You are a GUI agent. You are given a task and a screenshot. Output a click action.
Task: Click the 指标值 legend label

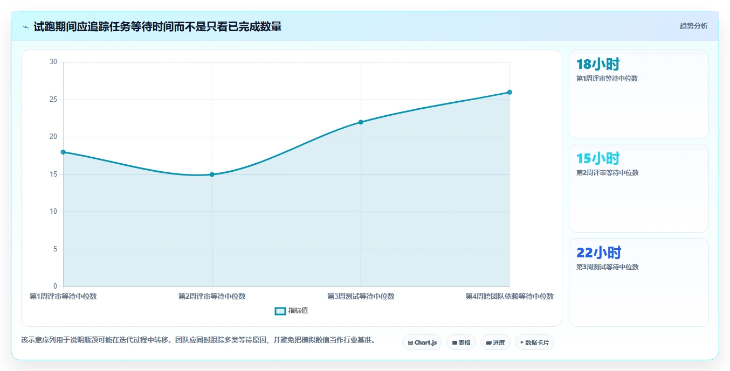point(298,311)
